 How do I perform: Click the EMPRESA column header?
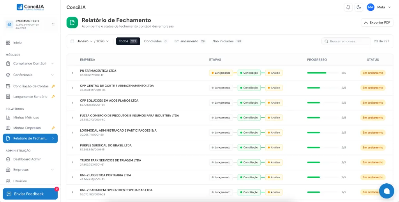(x=87, y=60)
